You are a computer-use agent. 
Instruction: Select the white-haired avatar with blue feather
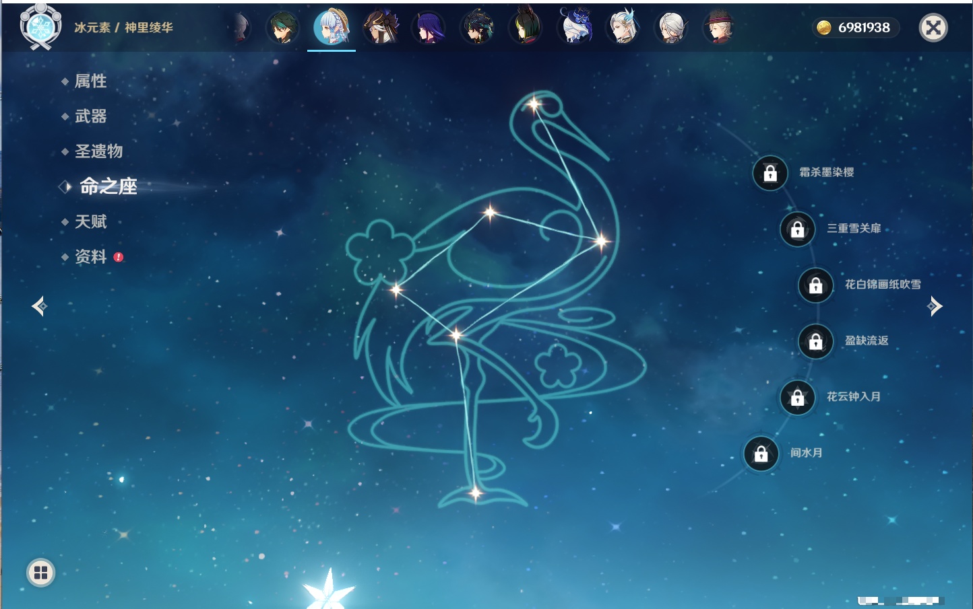pyautogui.click(x=623, y=27)
